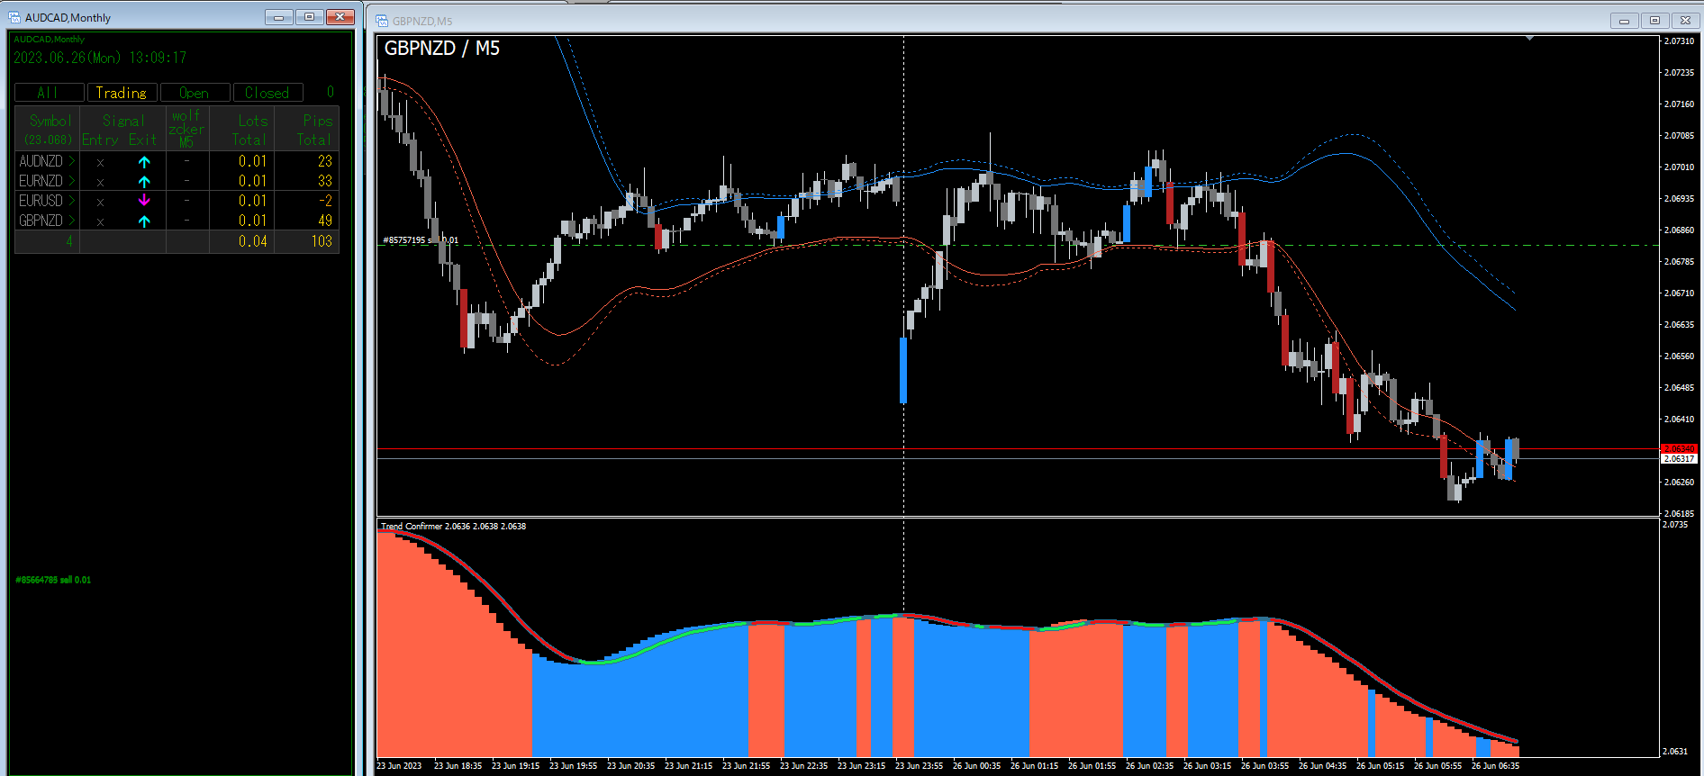Click the GBPNZD,M5 window chart icon
Screen dimensions: 1704x776
[382, 21]
